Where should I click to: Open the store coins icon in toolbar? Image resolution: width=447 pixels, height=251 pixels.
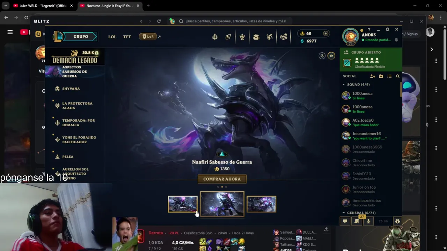tap(284, 37)
